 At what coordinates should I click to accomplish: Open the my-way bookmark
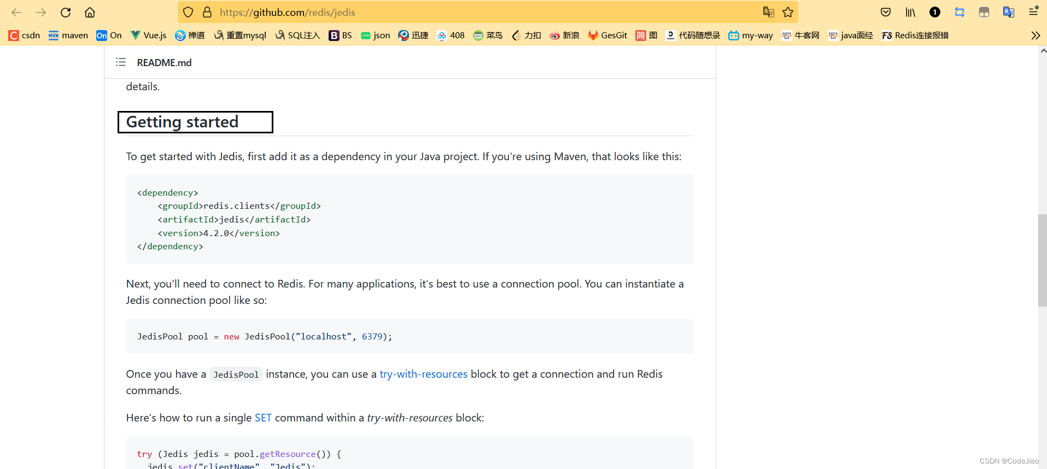(x=751, y=36)
